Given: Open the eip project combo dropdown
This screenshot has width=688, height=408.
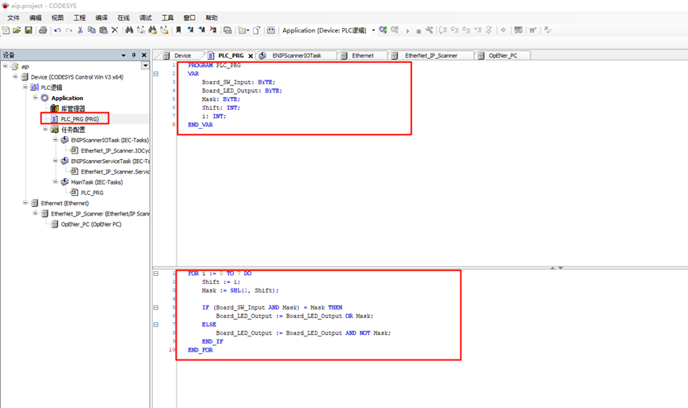Looking at the screenshot, I should tap(146, 66).
